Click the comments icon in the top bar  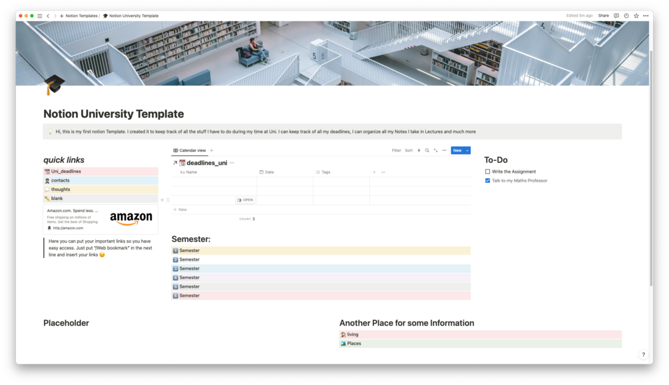tap(616, 15)
